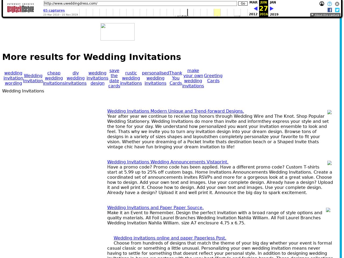This screenshot has width=344, height=258.
Task: Open Wedding Invitations Wedding Announcements Vistaprint result
Action: click(x=168, y=162)
